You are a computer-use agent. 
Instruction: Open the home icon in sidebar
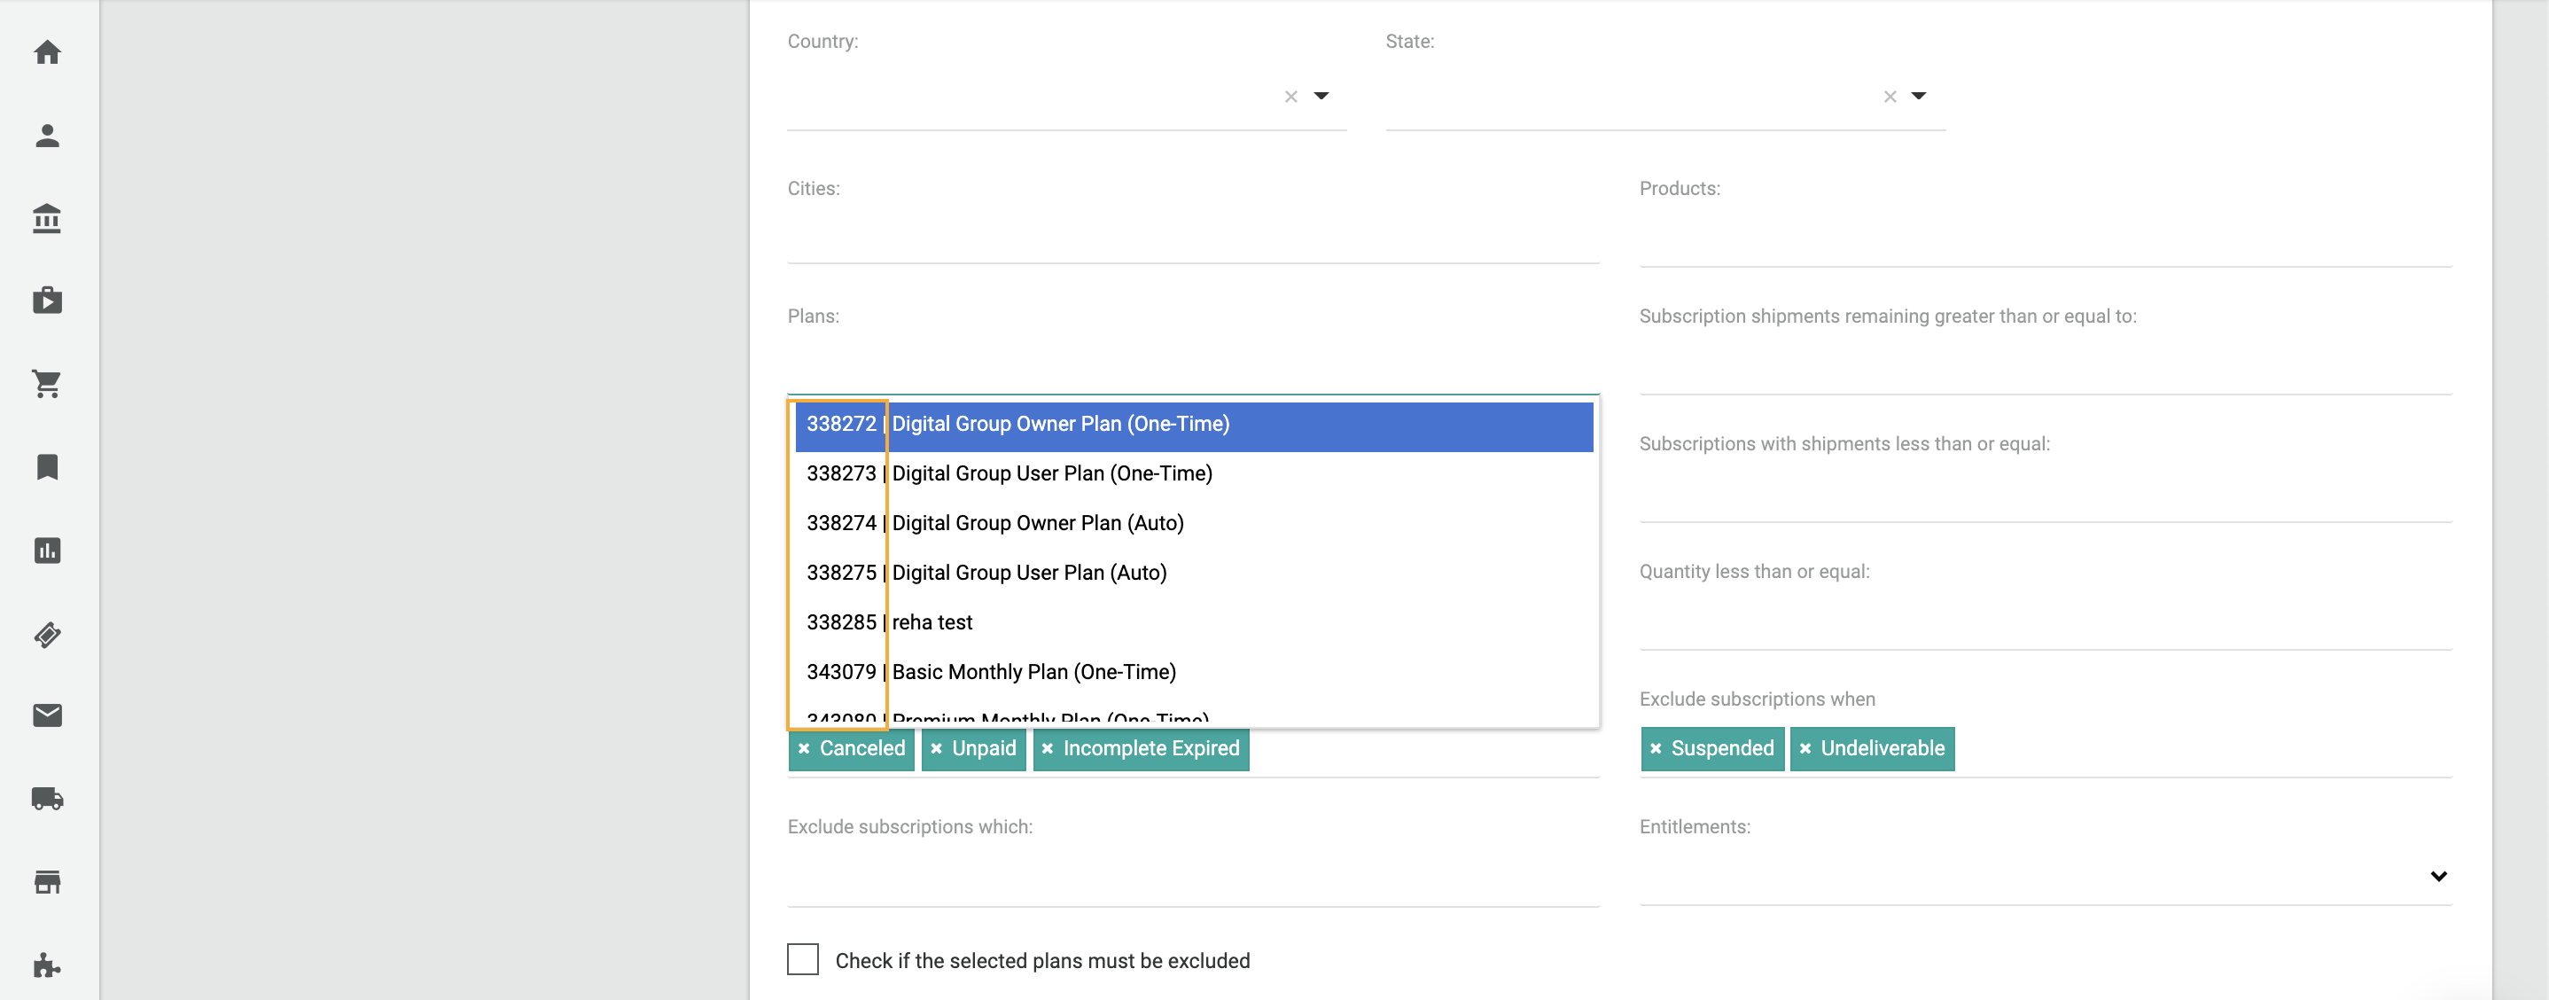point(46,52)
